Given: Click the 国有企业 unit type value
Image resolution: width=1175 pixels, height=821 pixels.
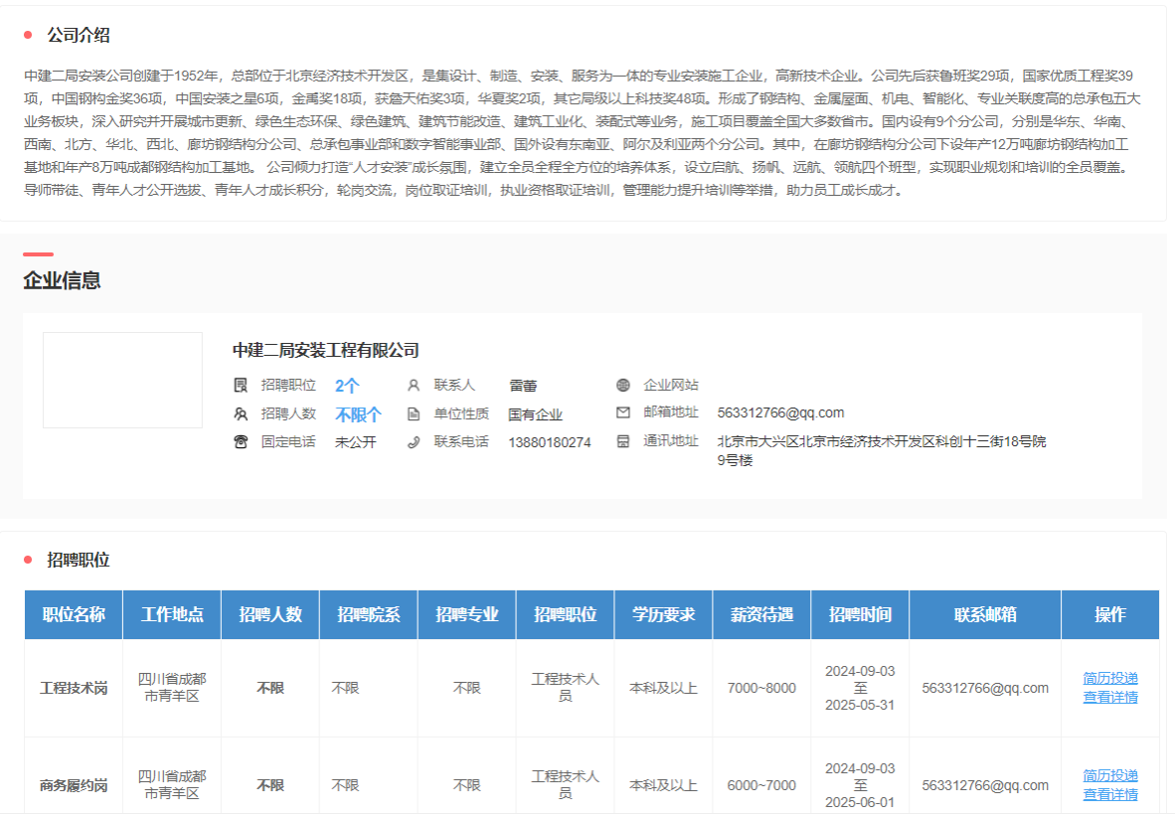Looking at the screenshot, I should [x=535, y=415].
